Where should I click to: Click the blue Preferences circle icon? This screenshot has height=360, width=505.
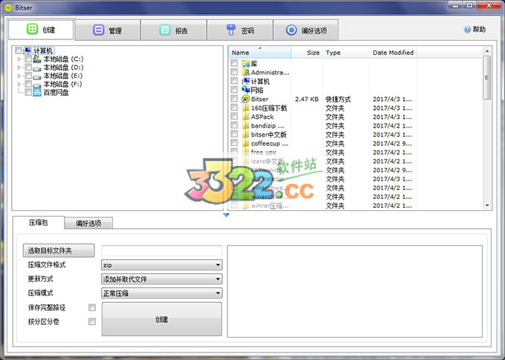pos(291,30)
